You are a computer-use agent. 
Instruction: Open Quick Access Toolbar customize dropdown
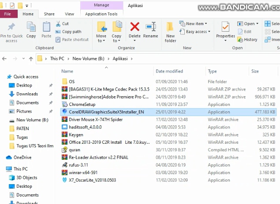point(27,6)
